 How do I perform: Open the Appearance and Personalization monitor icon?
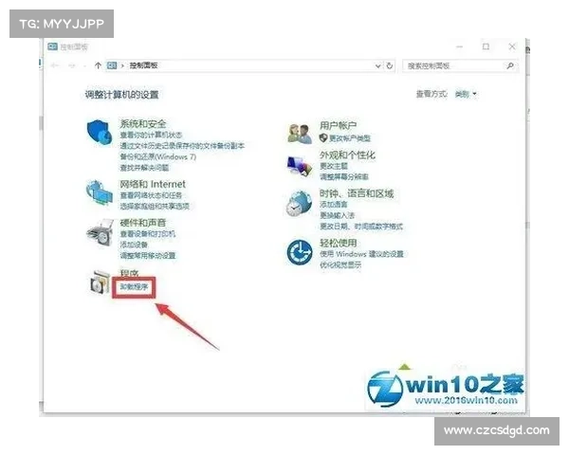click(300, 167)
